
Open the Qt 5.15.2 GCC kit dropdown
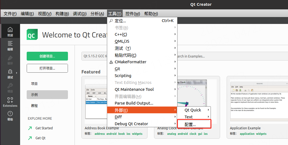click(94, 56)
